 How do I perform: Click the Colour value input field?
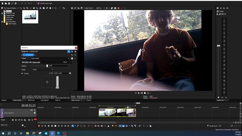pyautogui.click(x=59, y=73)
